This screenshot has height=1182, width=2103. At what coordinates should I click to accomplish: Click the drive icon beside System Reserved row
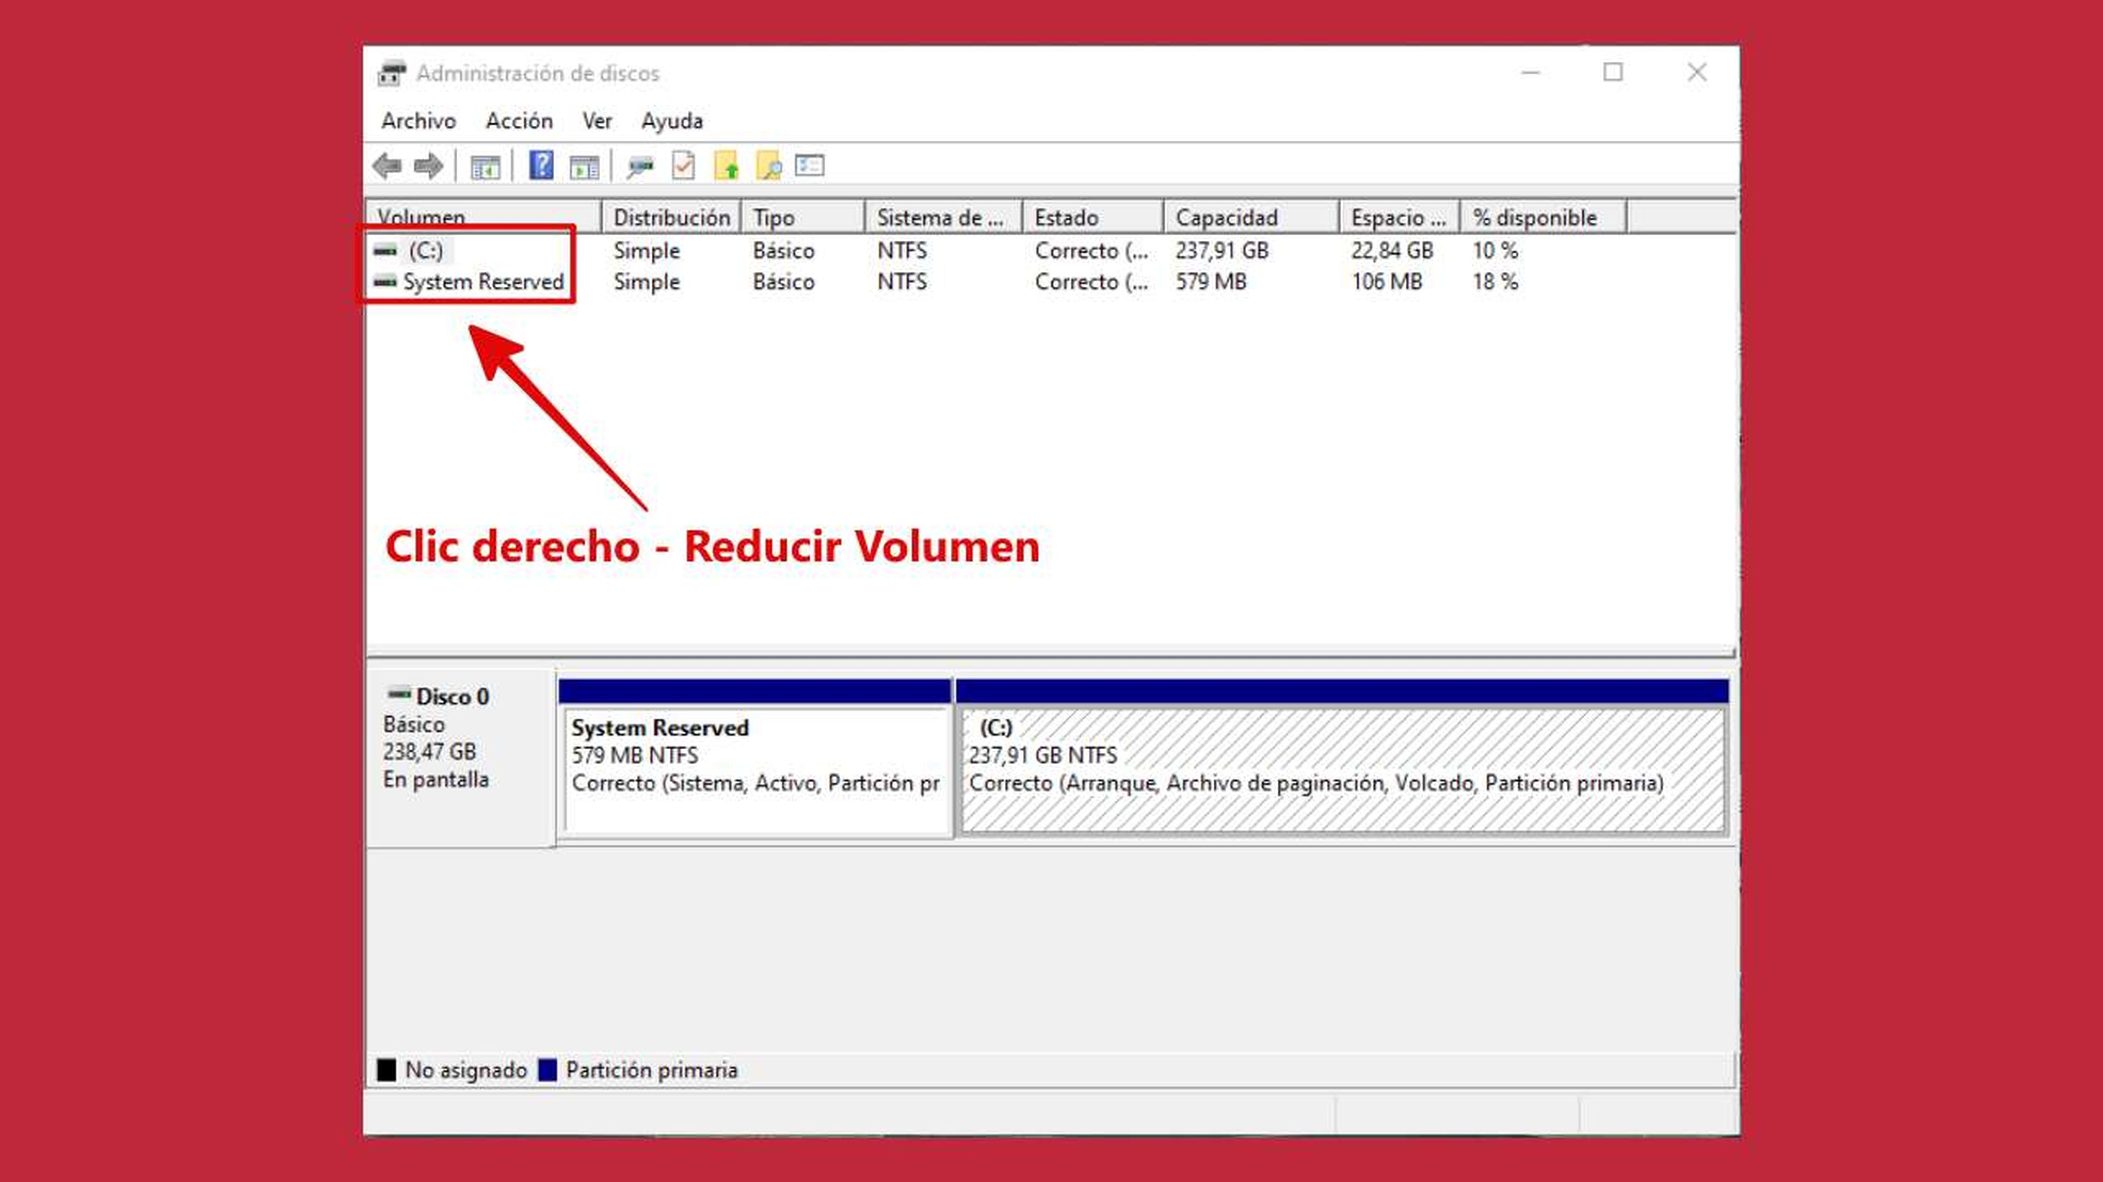(386, 282)
